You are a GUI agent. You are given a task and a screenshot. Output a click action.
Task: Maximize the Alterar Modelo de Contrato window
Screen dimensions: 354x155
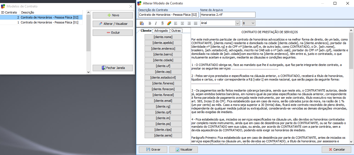(x=335, y=3)
